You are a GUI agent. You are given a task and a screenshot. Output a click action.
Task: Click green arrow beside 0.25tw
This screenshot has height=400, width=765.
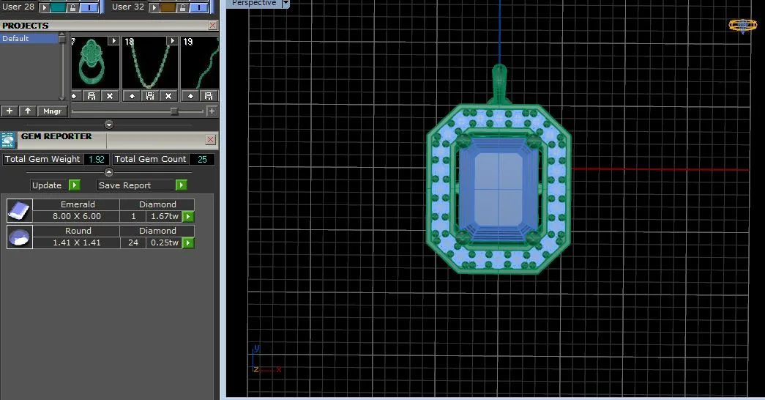[x=188, y=242]
